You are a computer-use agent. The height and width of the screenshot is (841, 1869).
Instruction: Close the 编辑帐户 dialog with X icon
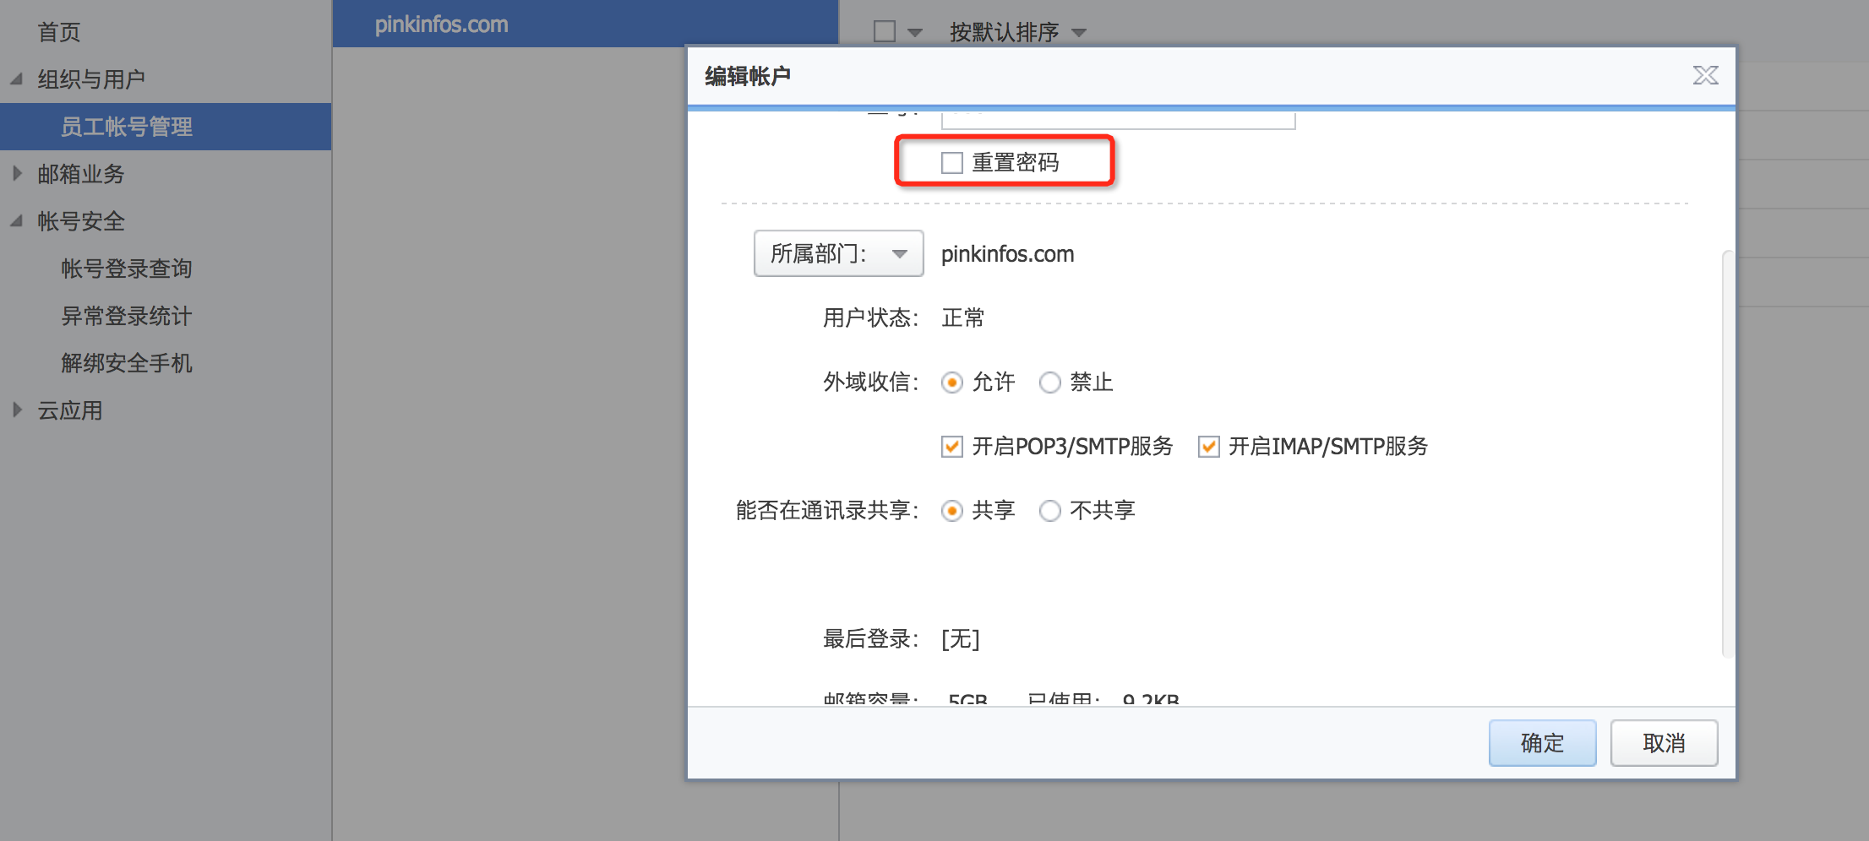pos(1705,76)
